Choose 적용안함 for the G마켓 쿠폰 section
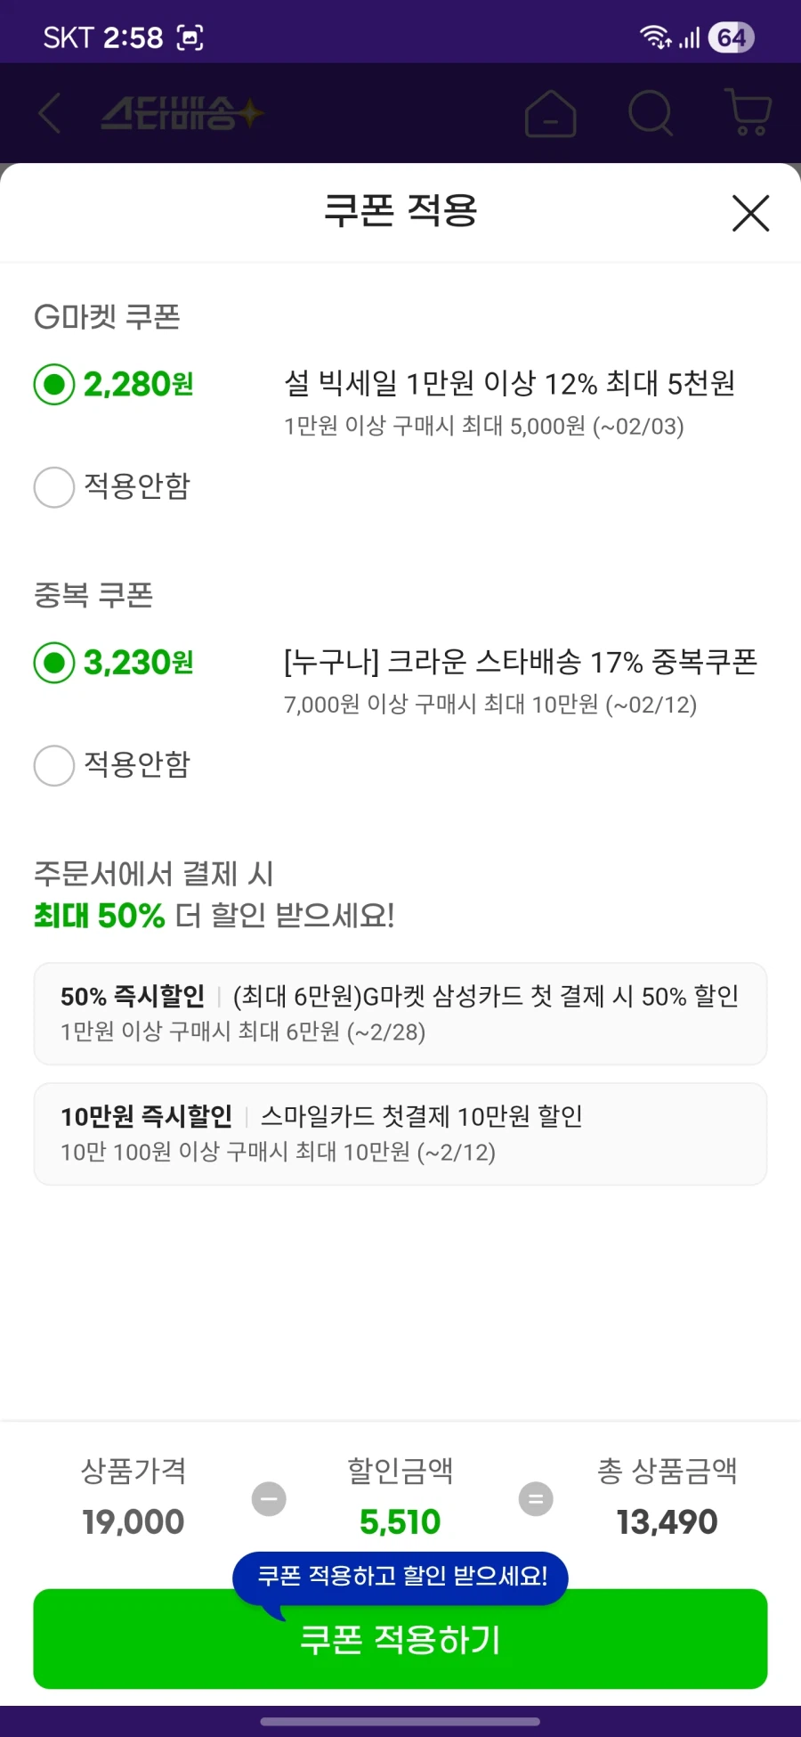The width and height of the screenshot is (801, 1737). (54, 487)
